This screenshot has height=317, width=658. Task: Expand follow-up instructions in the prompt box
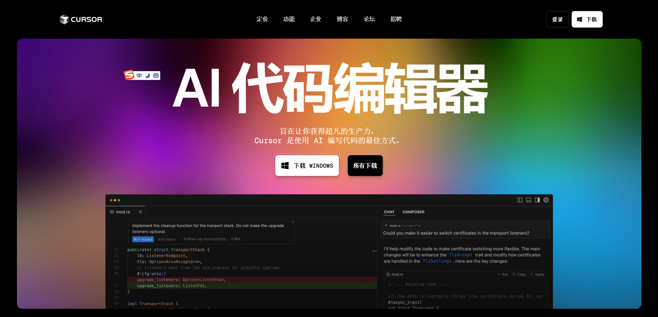206,239
